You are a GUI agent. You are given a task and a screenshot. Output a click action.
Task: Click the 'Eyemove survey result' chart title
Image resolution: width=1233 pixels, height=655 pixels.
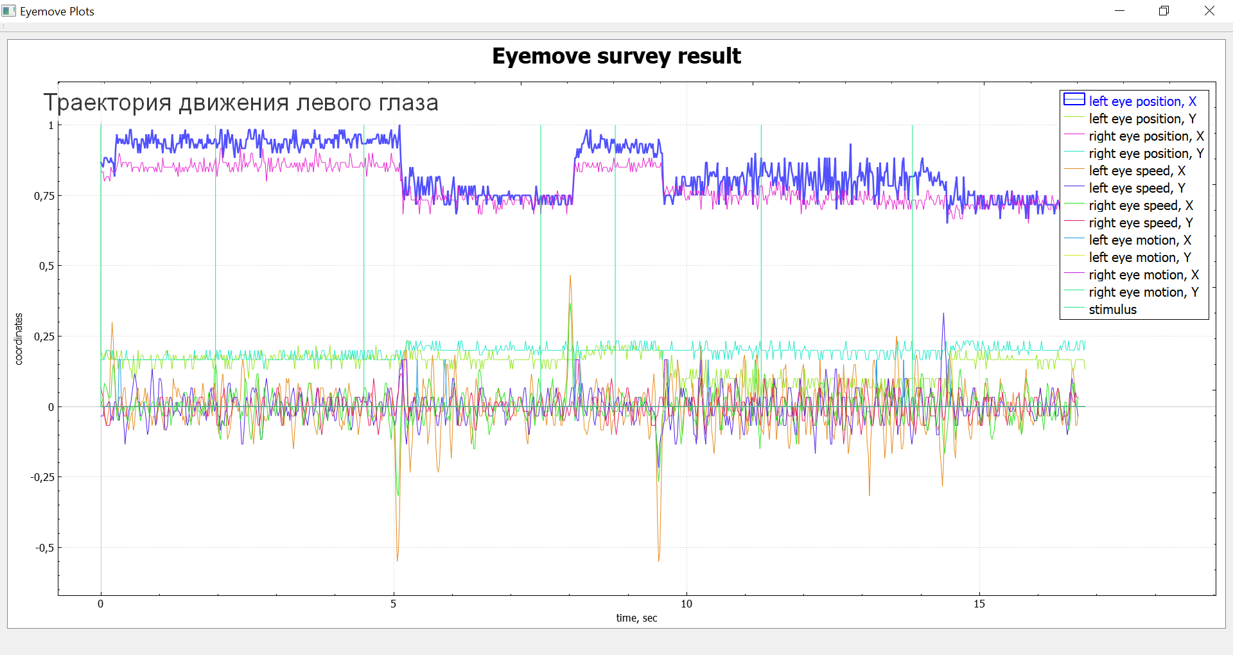616,56
